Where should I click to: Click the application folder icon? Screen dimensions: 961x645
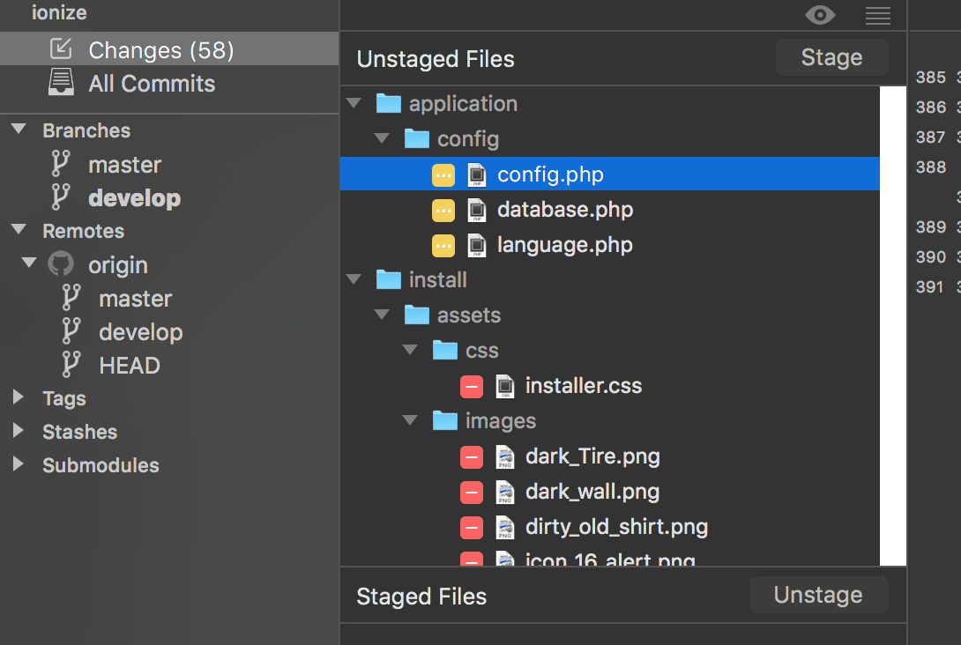coord(388,103)
